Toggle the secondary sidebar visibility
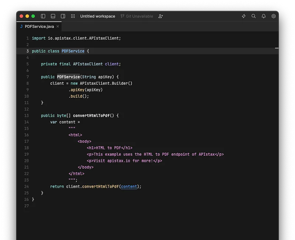Viewport: 295px width, 240px height. (63, 16)
